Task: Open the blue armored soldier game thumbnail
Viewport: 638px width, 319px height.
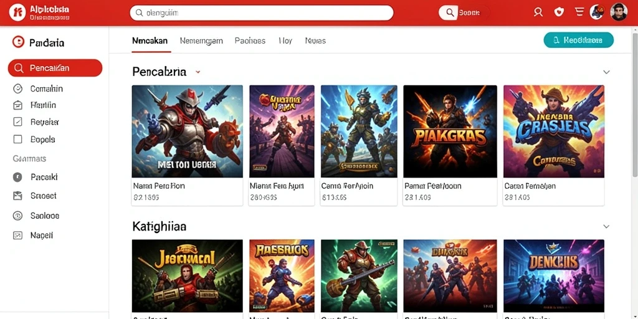Action: [x=359, y=131]
